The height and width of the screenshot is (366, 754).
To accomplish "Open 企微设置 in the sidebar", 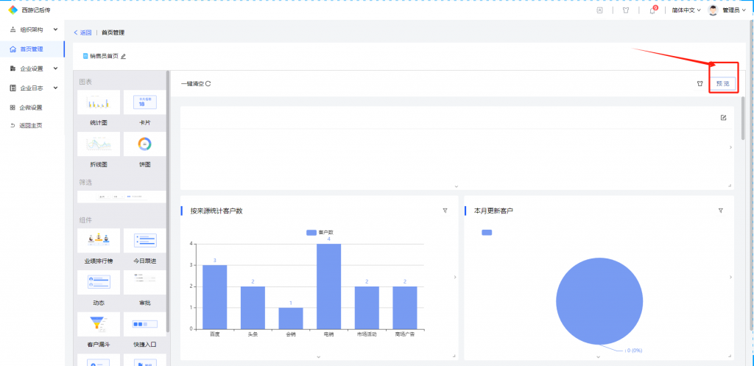I will [32, 108].
